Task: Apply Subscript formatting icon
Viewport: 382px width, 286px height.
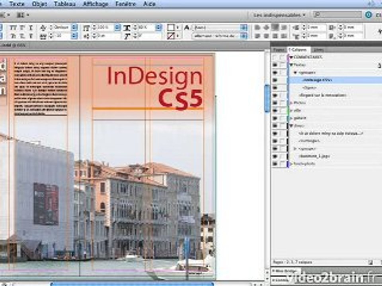Action: (22, 36)
